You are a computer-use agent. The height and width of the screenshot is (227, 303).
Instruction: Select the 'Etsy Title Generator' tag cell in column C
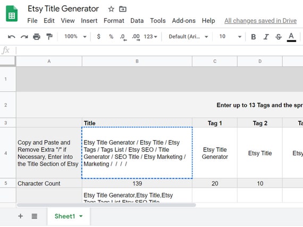(215, 153)
